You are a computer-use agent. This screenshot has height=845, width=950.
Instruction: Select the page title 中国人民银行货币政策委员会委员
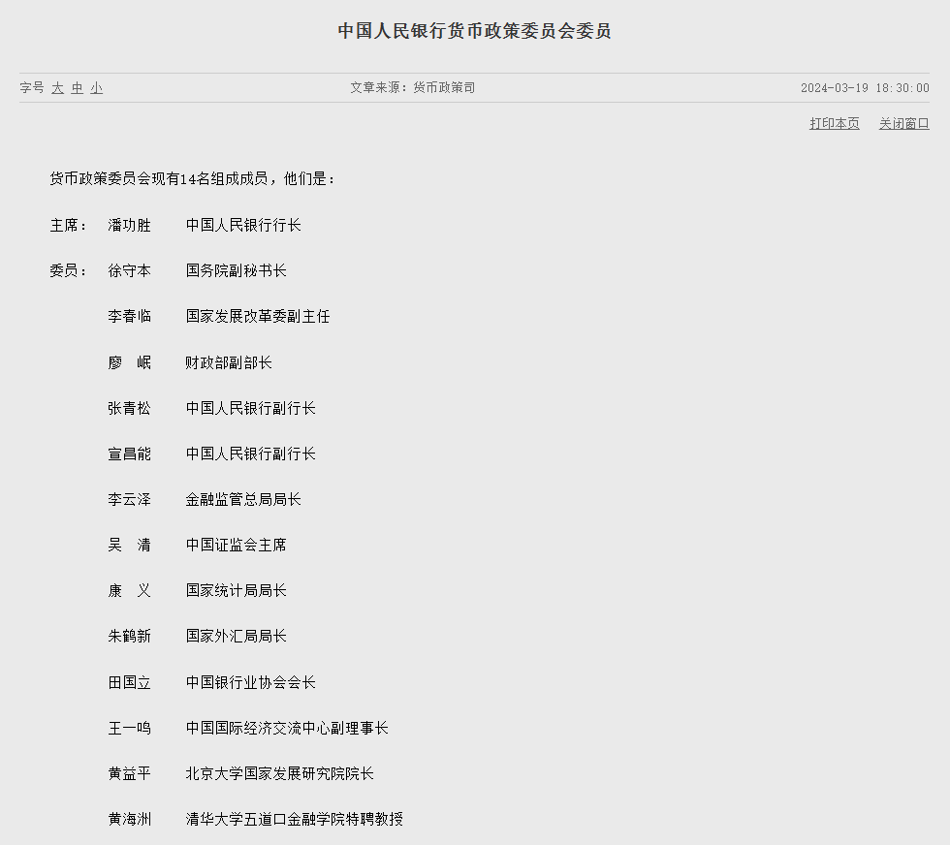click(474, 31)
